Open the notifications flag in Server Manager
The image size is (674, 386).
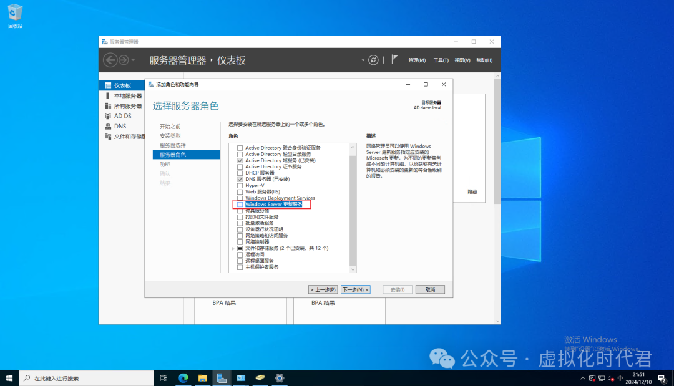(x=394, y=60)
